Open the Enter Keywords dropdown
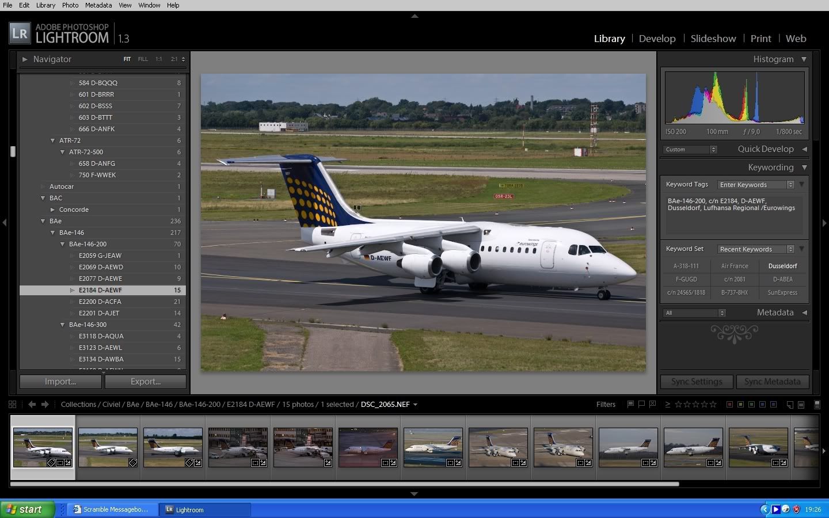Screen dimensions: 829x518 tap(756, 185)
